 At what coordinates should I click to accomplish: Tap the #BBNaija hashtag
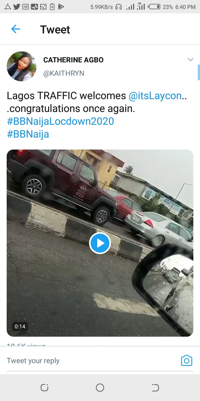pyautogui.click(x=28, y=134)
